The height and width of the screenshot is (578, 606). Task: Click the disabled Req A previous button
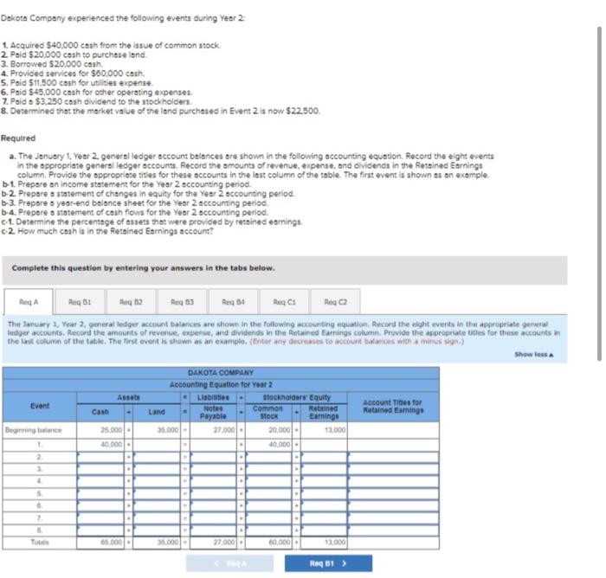[x=229, y=563]
